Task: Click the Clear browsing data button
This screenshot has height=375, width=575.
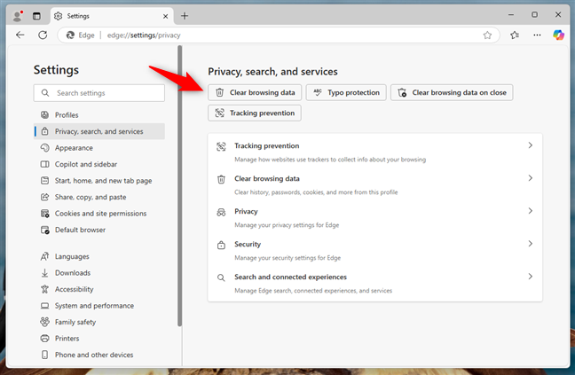Action: (x=255, y=93)
